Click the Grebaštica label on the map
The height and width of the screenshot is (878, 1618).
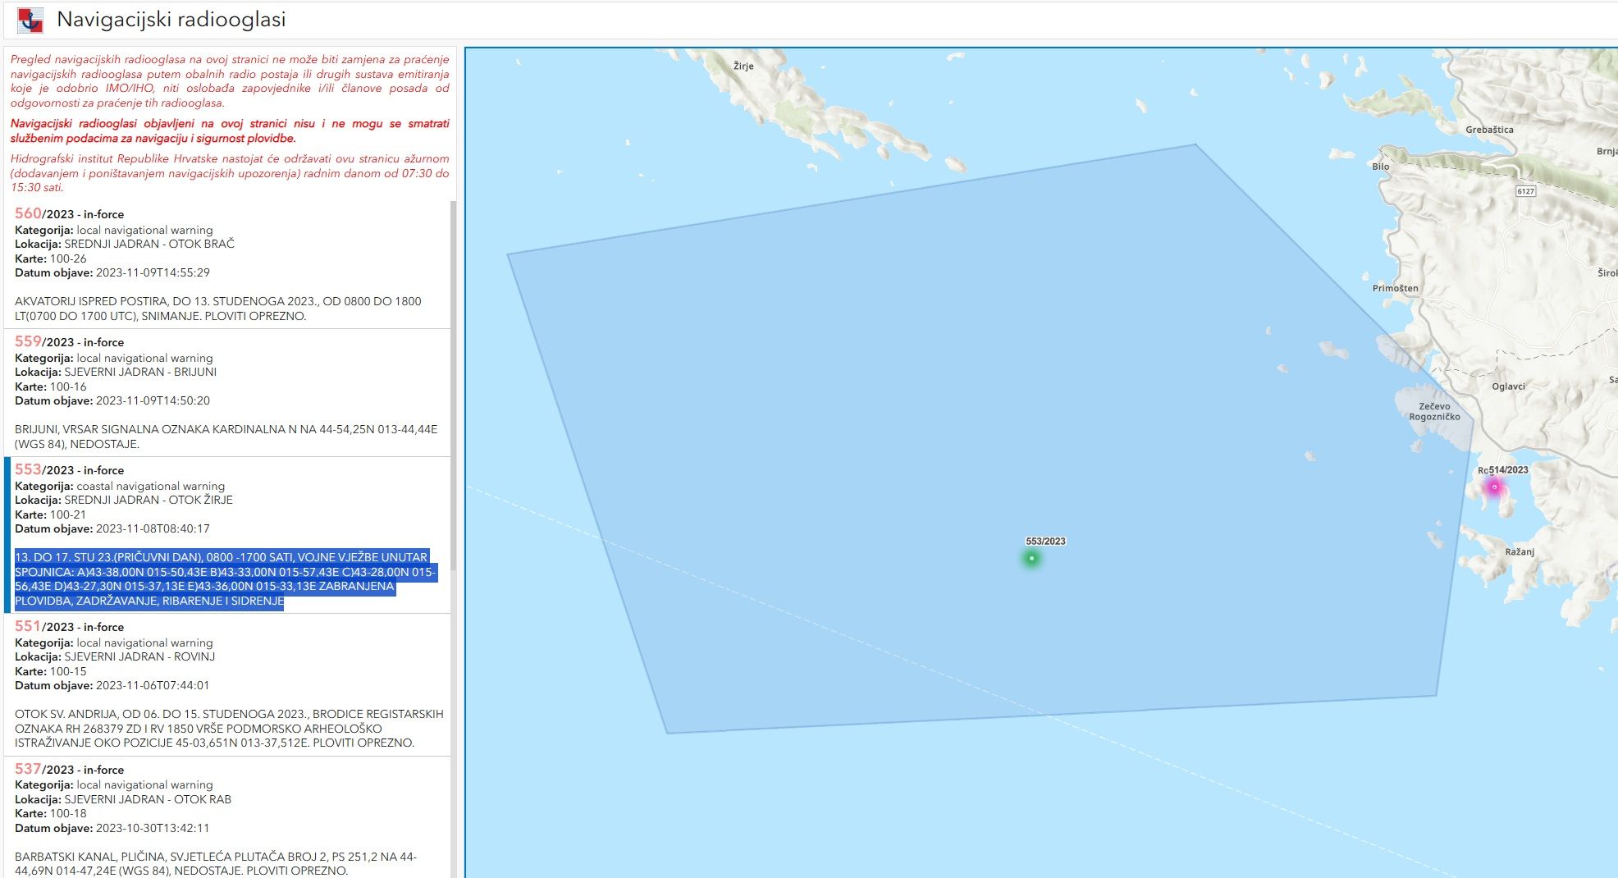(x=1489, y=130)
